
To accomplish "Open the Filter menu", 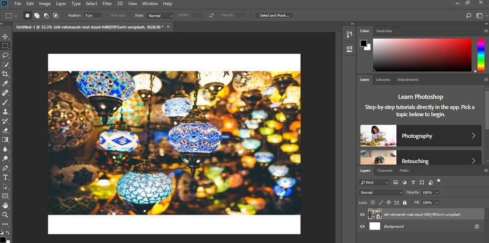I will pyautogui.click(x=107, y=4).
